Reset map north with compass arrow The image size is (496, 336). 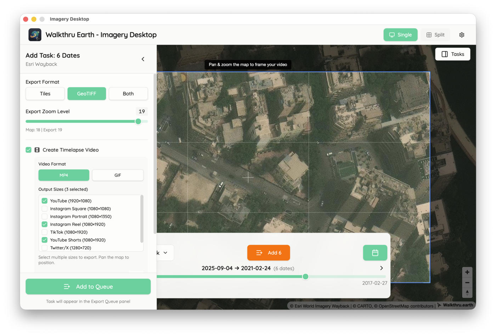point(467,292)
